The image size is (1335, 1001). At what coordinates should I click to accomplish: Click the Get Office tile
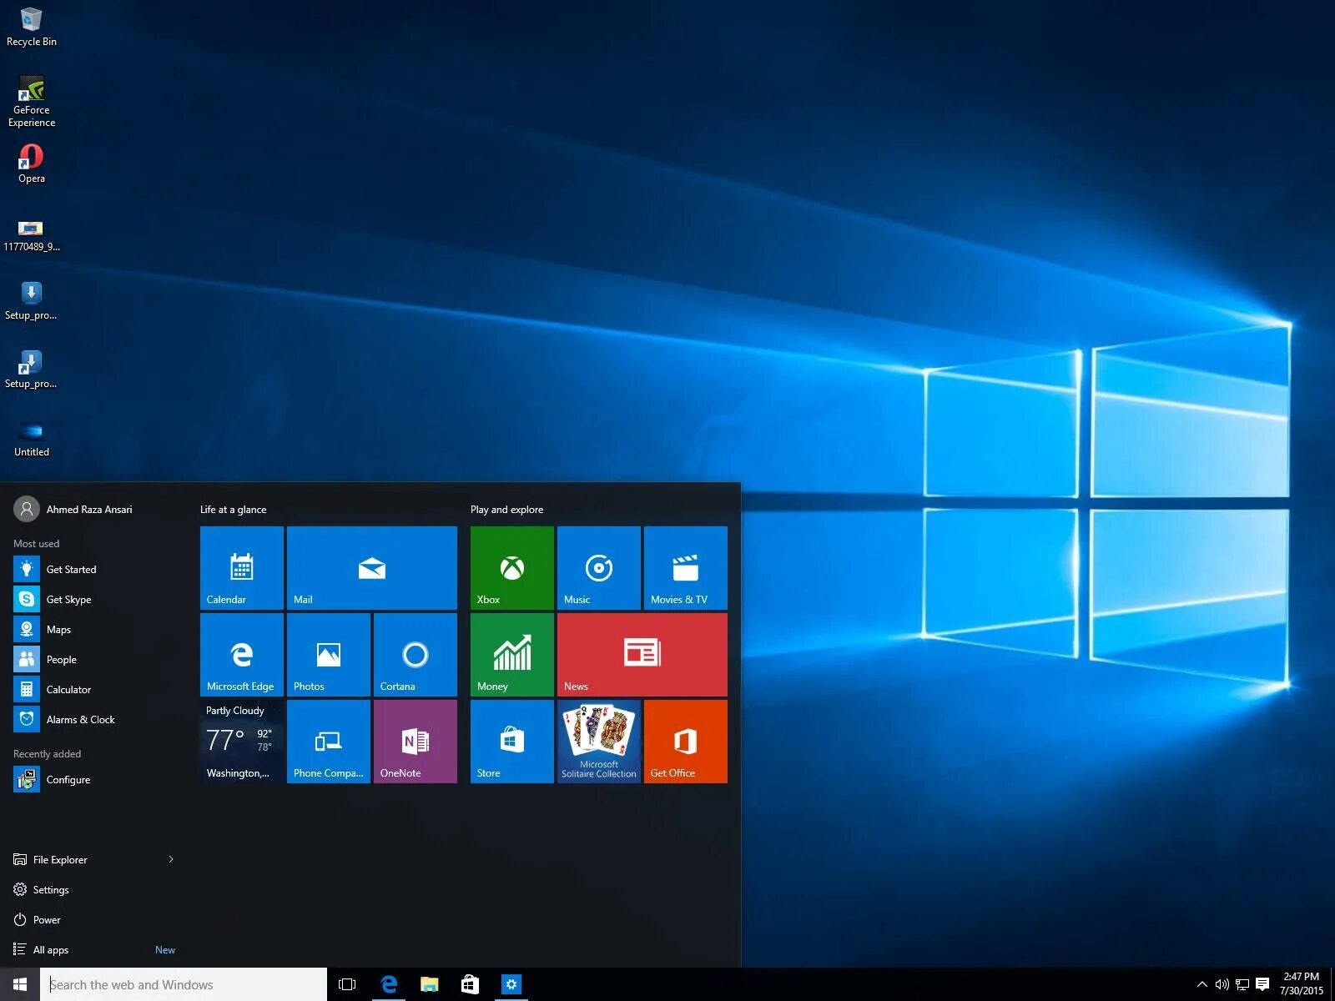(686, 741)
